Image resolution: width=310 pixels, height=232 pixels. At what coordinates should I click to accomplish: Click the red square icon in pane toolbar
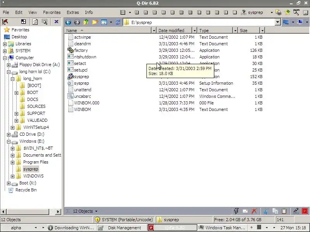click(x=305, y=211)
